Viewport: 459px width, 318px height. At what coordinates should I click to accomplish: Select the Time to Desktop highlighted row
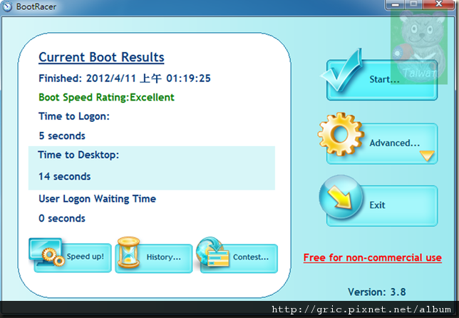pyautogui.click(x=152, y=168)
